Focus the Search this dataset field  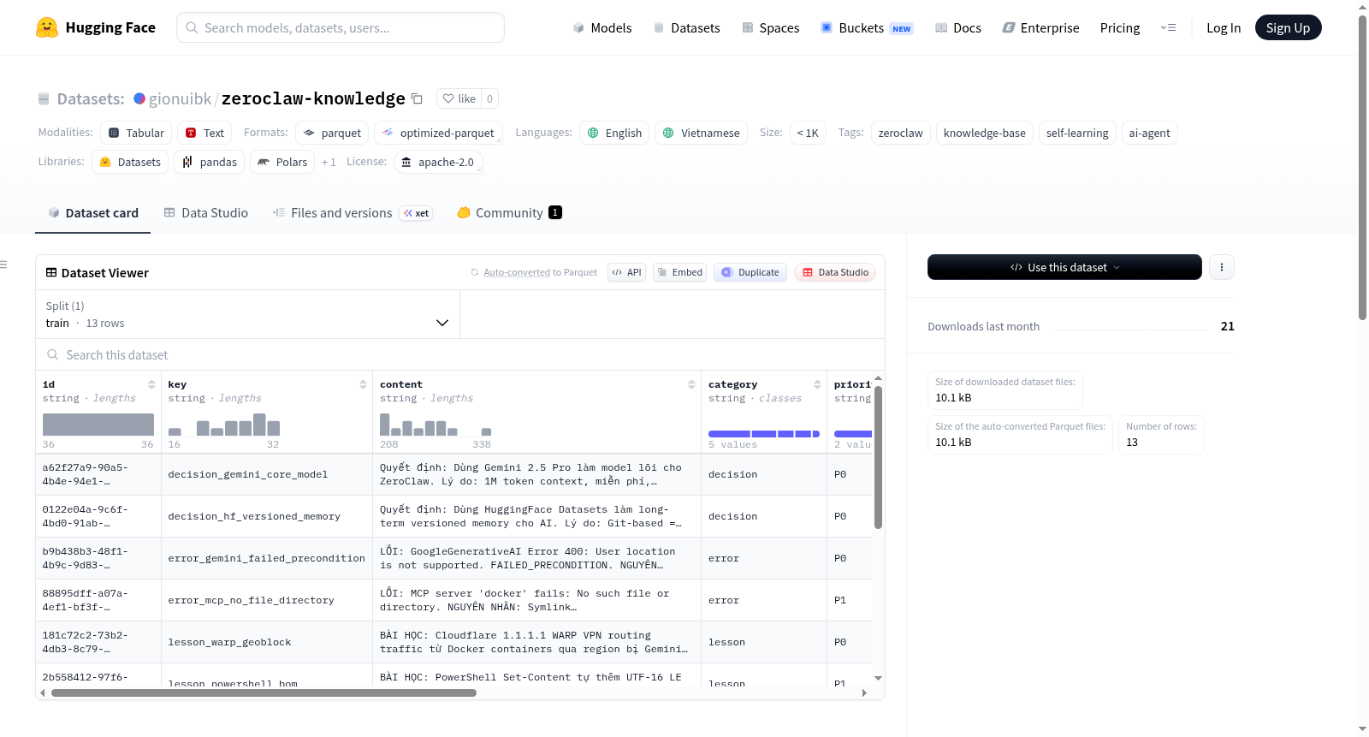[x=460, y=354]
